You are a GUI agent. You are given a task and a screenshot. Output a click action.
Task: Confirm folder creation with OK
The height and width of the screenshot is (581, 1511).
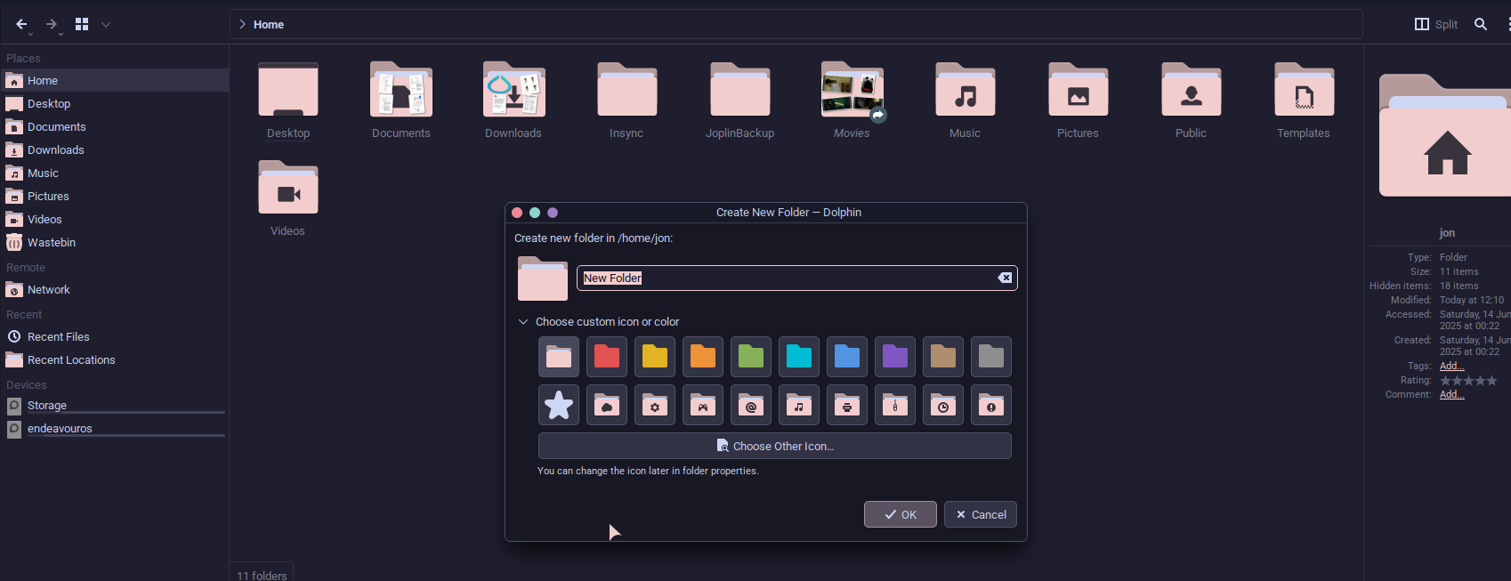coord(900,514)
